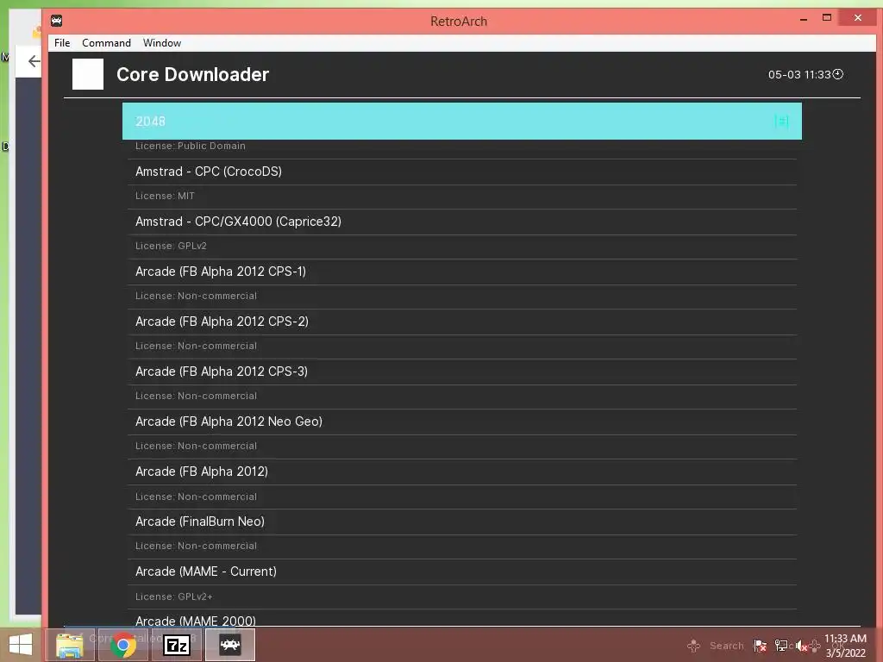Click the network tray icon
This screenshot has width=883, height=662.
pyautogui.click(x=781, y=646)
